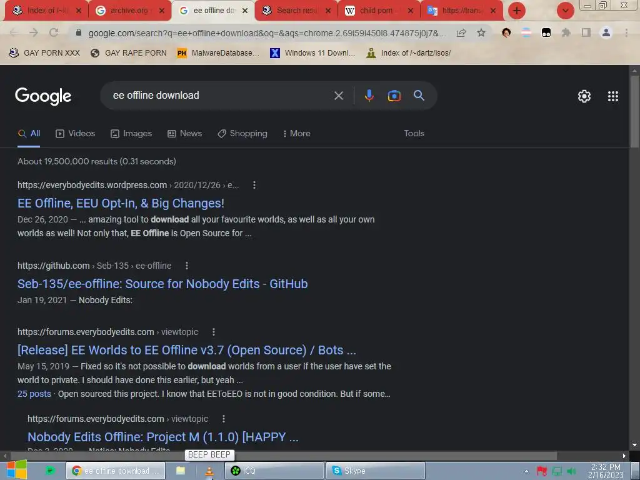
Task: Submit search with the magnifier icon
Action: pos(419,96)
